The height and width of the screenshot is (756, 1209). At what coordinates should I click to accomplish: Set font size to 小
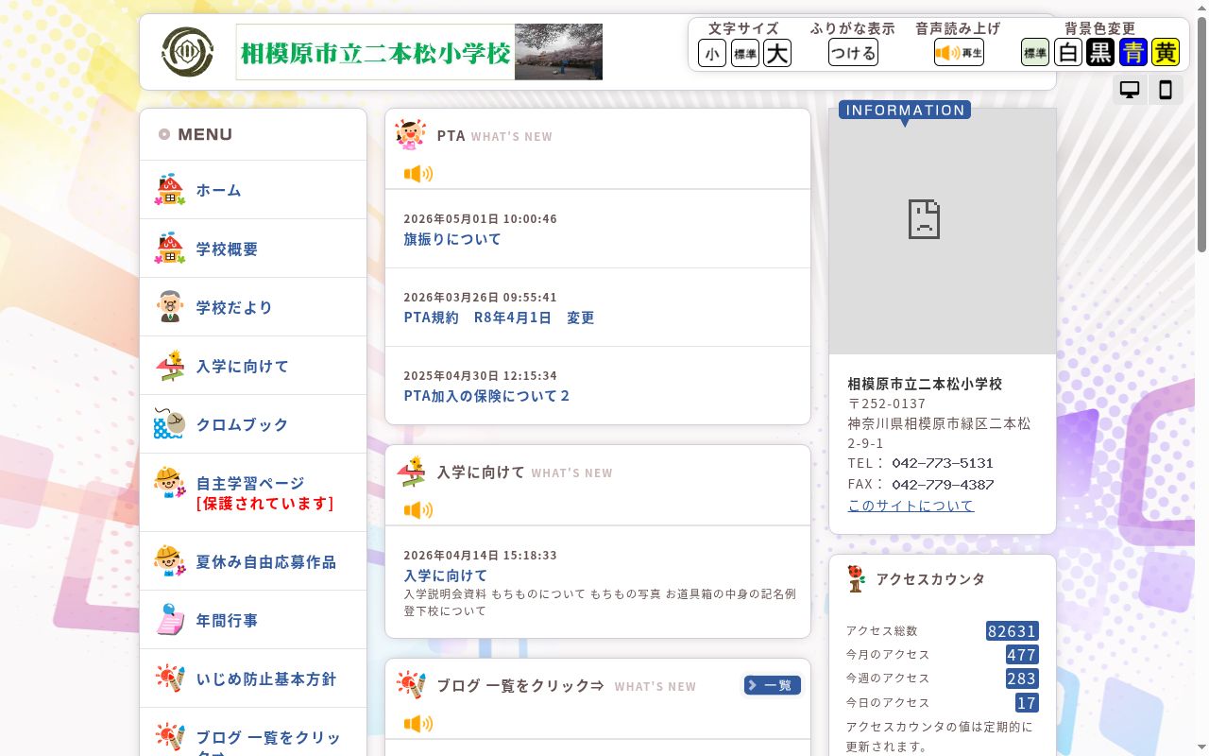click(x=712, y=53)
